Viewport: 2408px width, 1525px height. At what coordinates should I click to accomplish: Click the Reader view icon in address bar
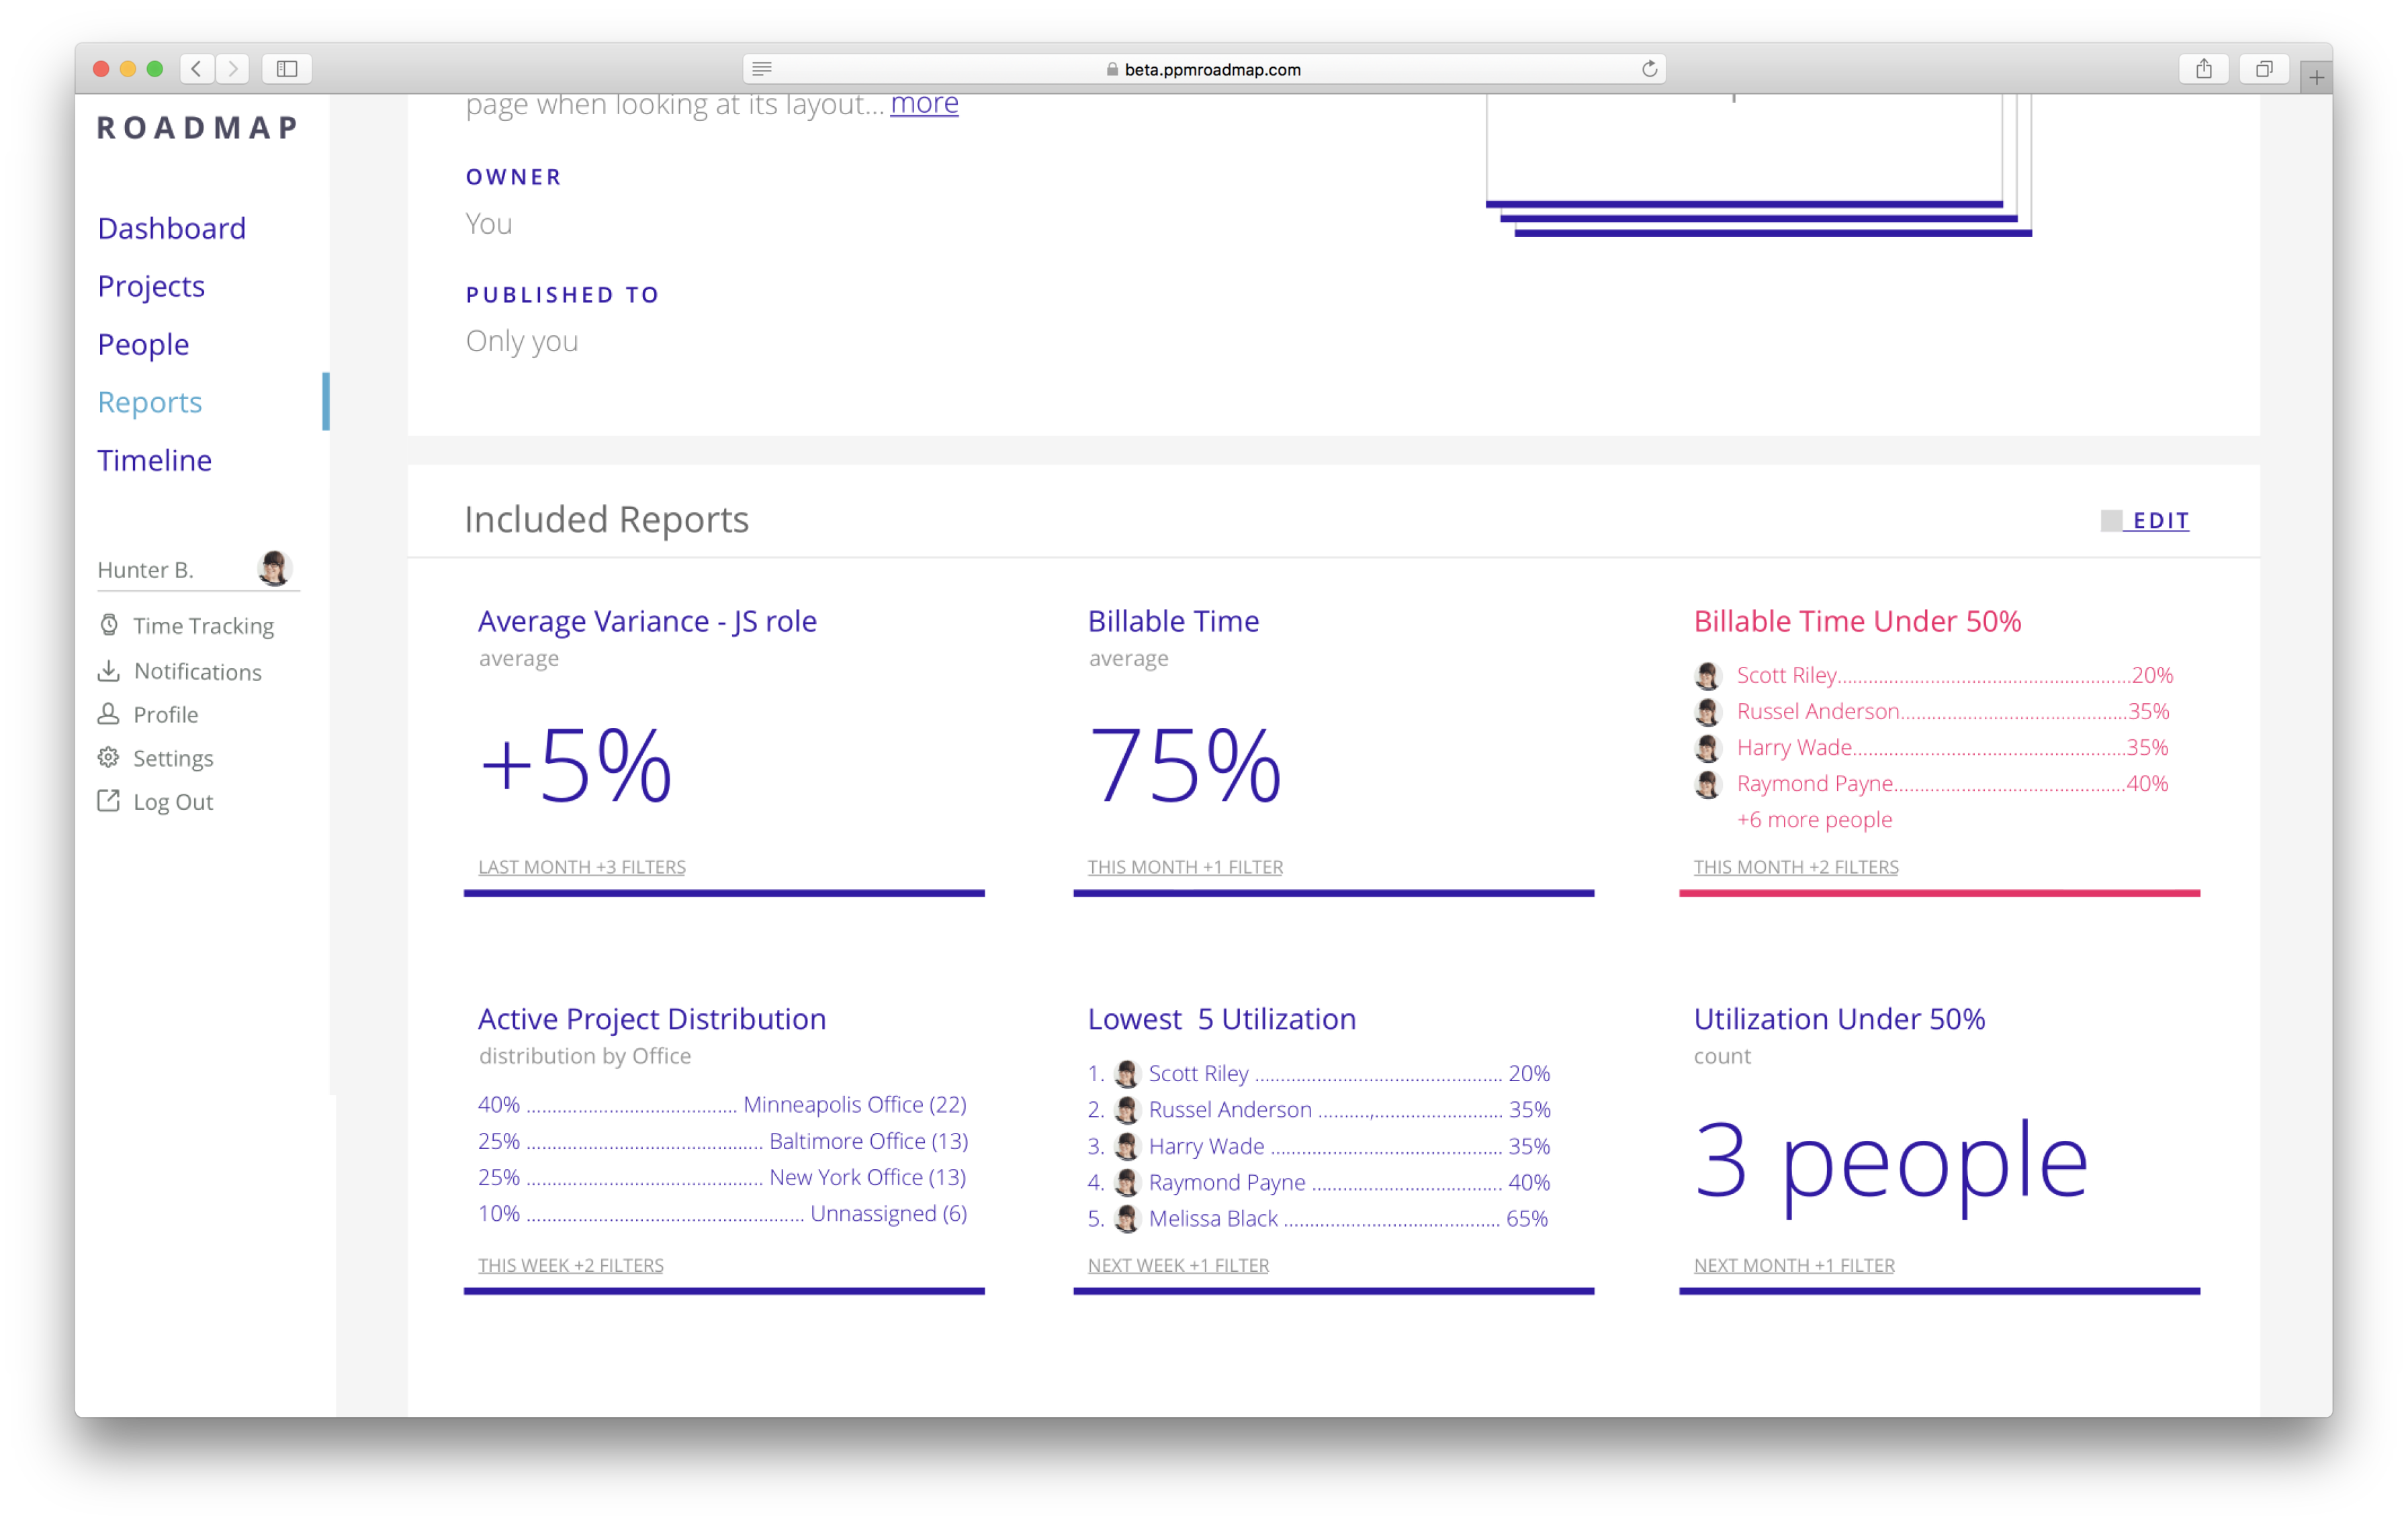click(762, 69)
